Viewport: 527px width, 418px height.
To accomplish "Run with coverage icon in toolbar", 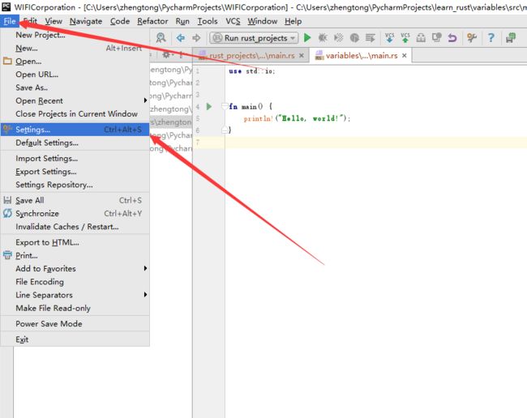I will click(x=338, y=37).
